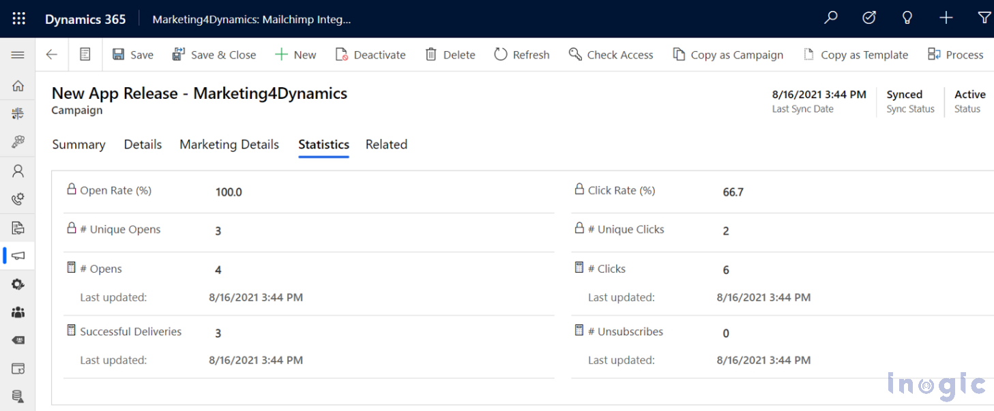
Task: Open the Home icon in the sidebar
Action: pos(18,86)
